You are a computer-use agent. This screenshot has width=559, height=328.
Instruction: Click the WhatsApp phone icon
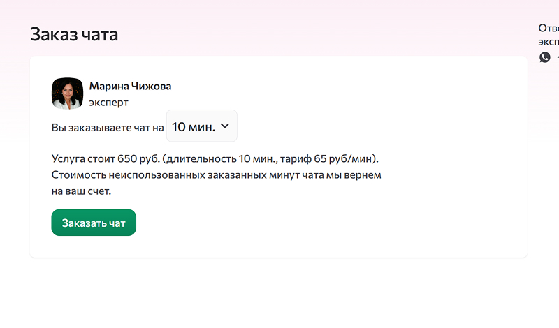pos(545,57)
